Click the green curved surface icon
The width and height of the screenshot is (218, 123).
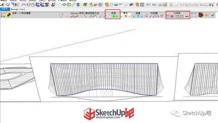coord(85,5)
